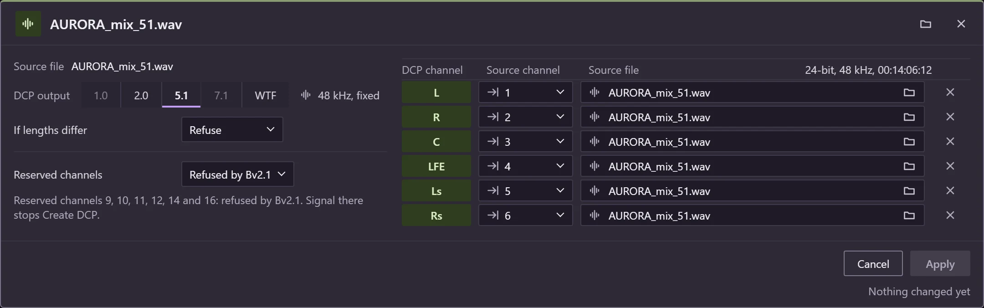984x308 pixels.
Task: Click the Apply button
Action: click(940, 264)
